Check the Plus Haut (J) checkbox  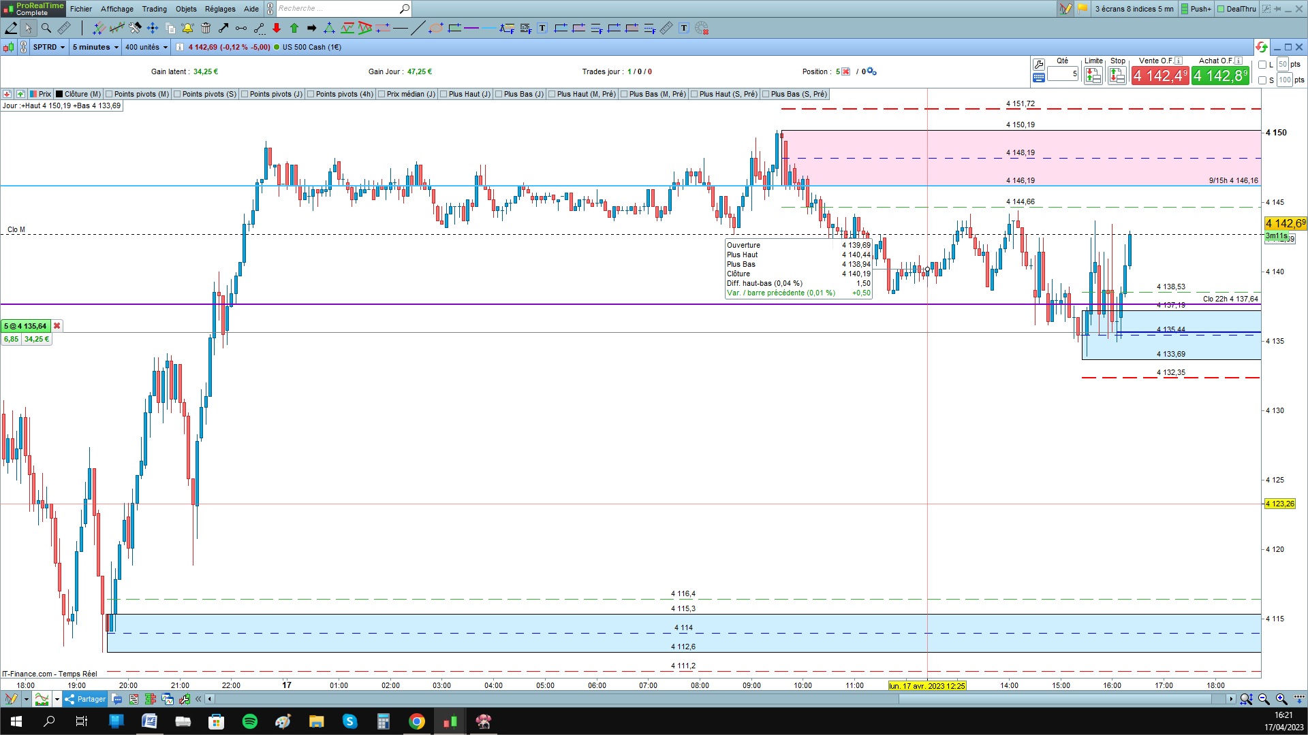coord(443,94)
